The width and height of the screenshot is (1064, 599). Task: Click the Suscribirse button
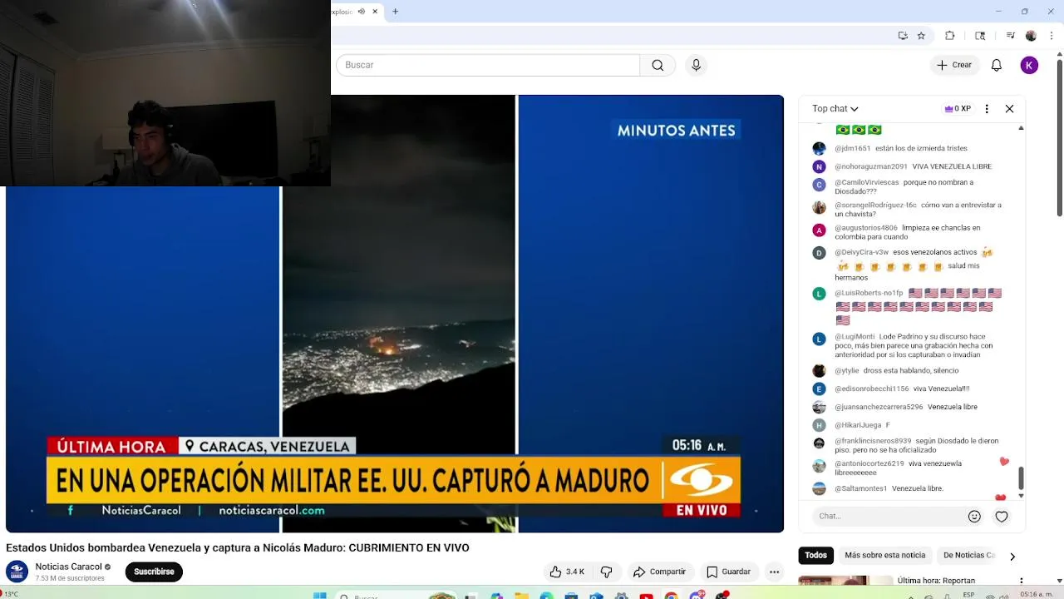[x=154, y=572]
